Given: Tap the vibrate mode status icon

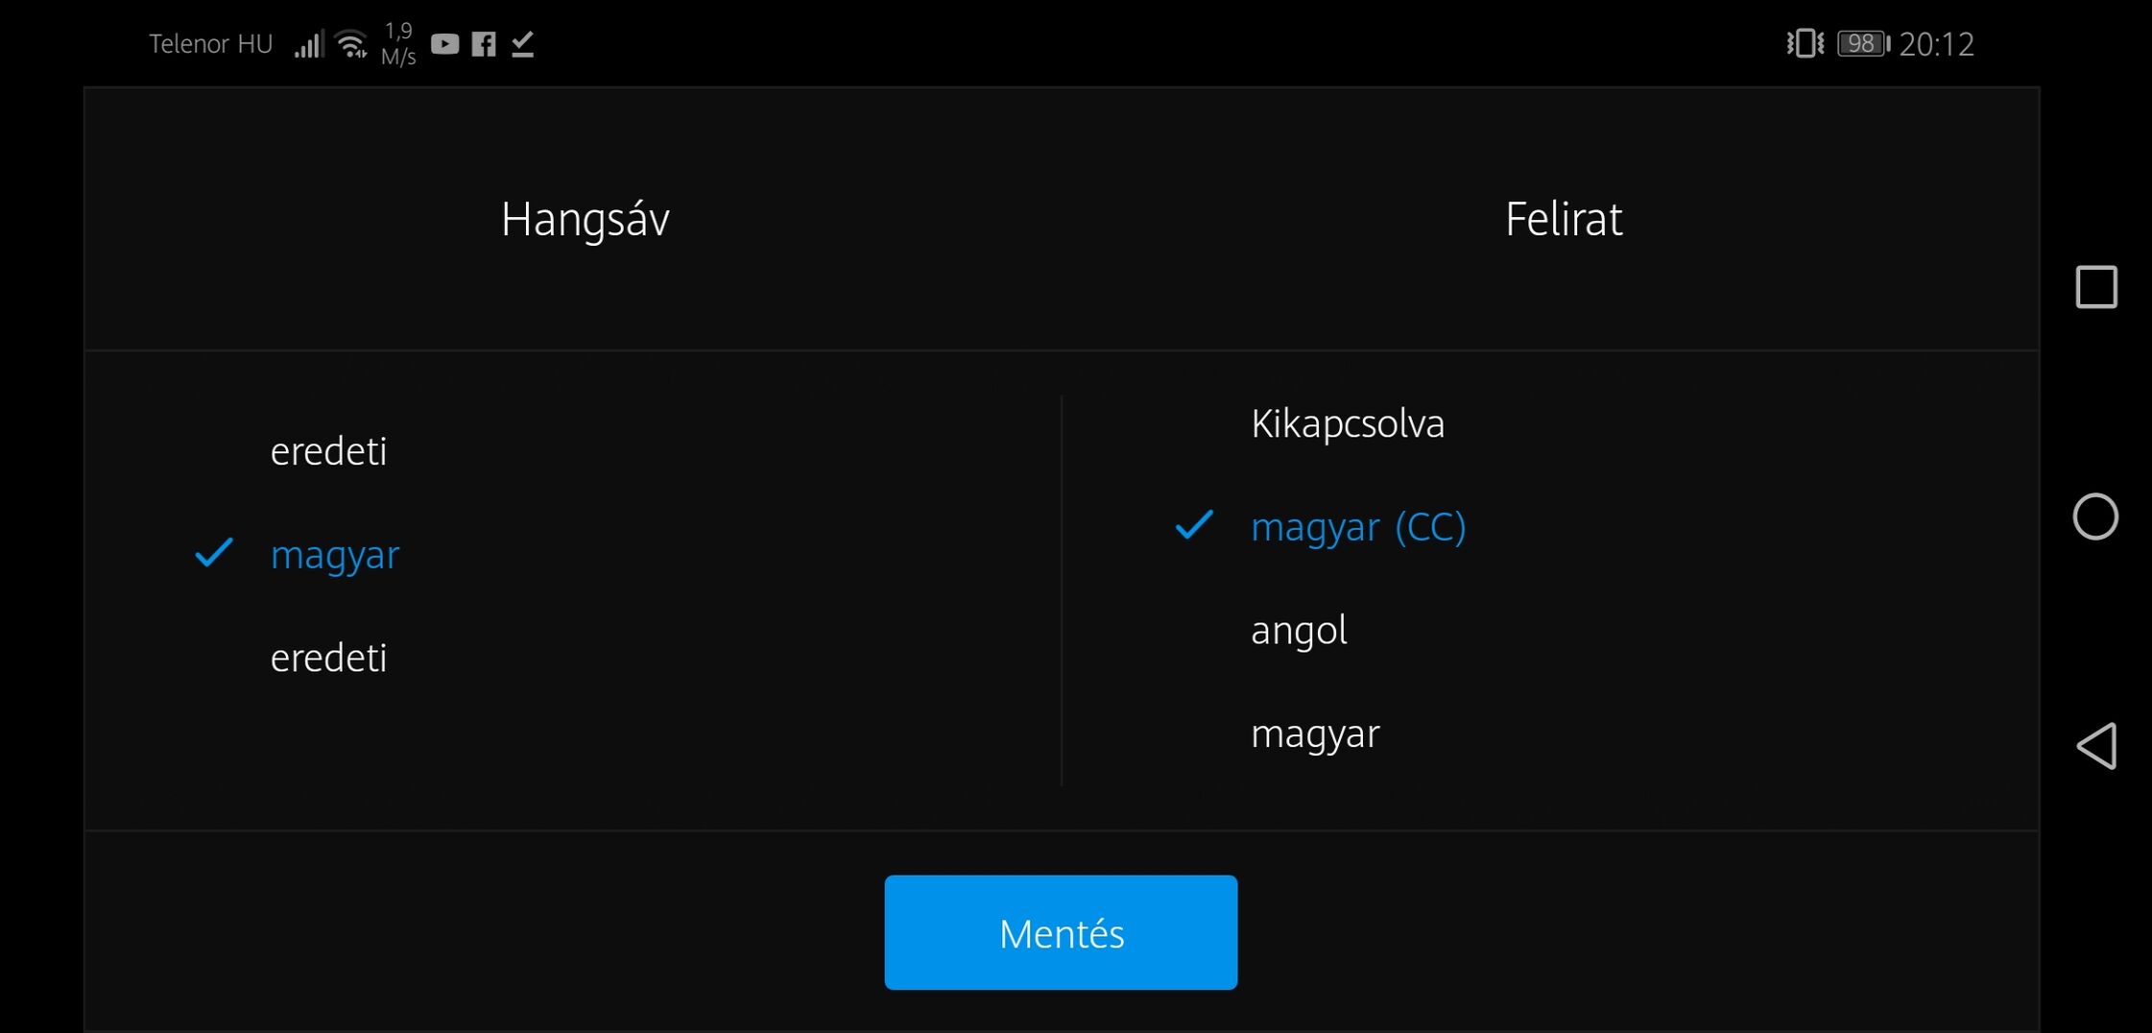Looking at the screenshot, I should (x=1805, y=44).
